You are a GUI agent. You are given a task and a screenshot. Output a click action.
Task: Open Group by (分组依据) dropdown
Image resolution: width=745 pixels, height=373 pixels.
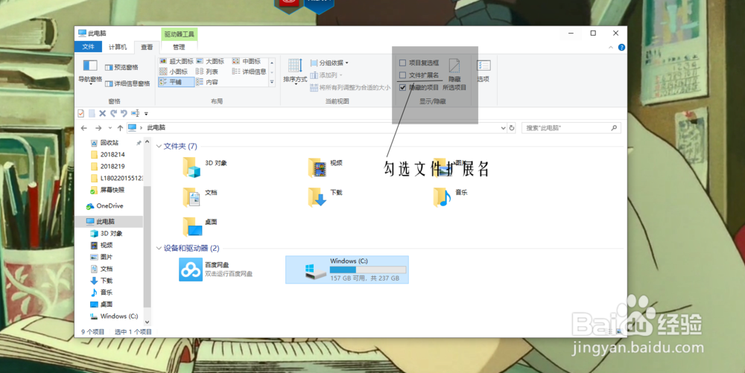point(330,63)
